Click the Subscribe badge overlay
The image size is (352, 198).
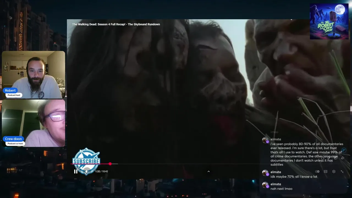[86, 161]
